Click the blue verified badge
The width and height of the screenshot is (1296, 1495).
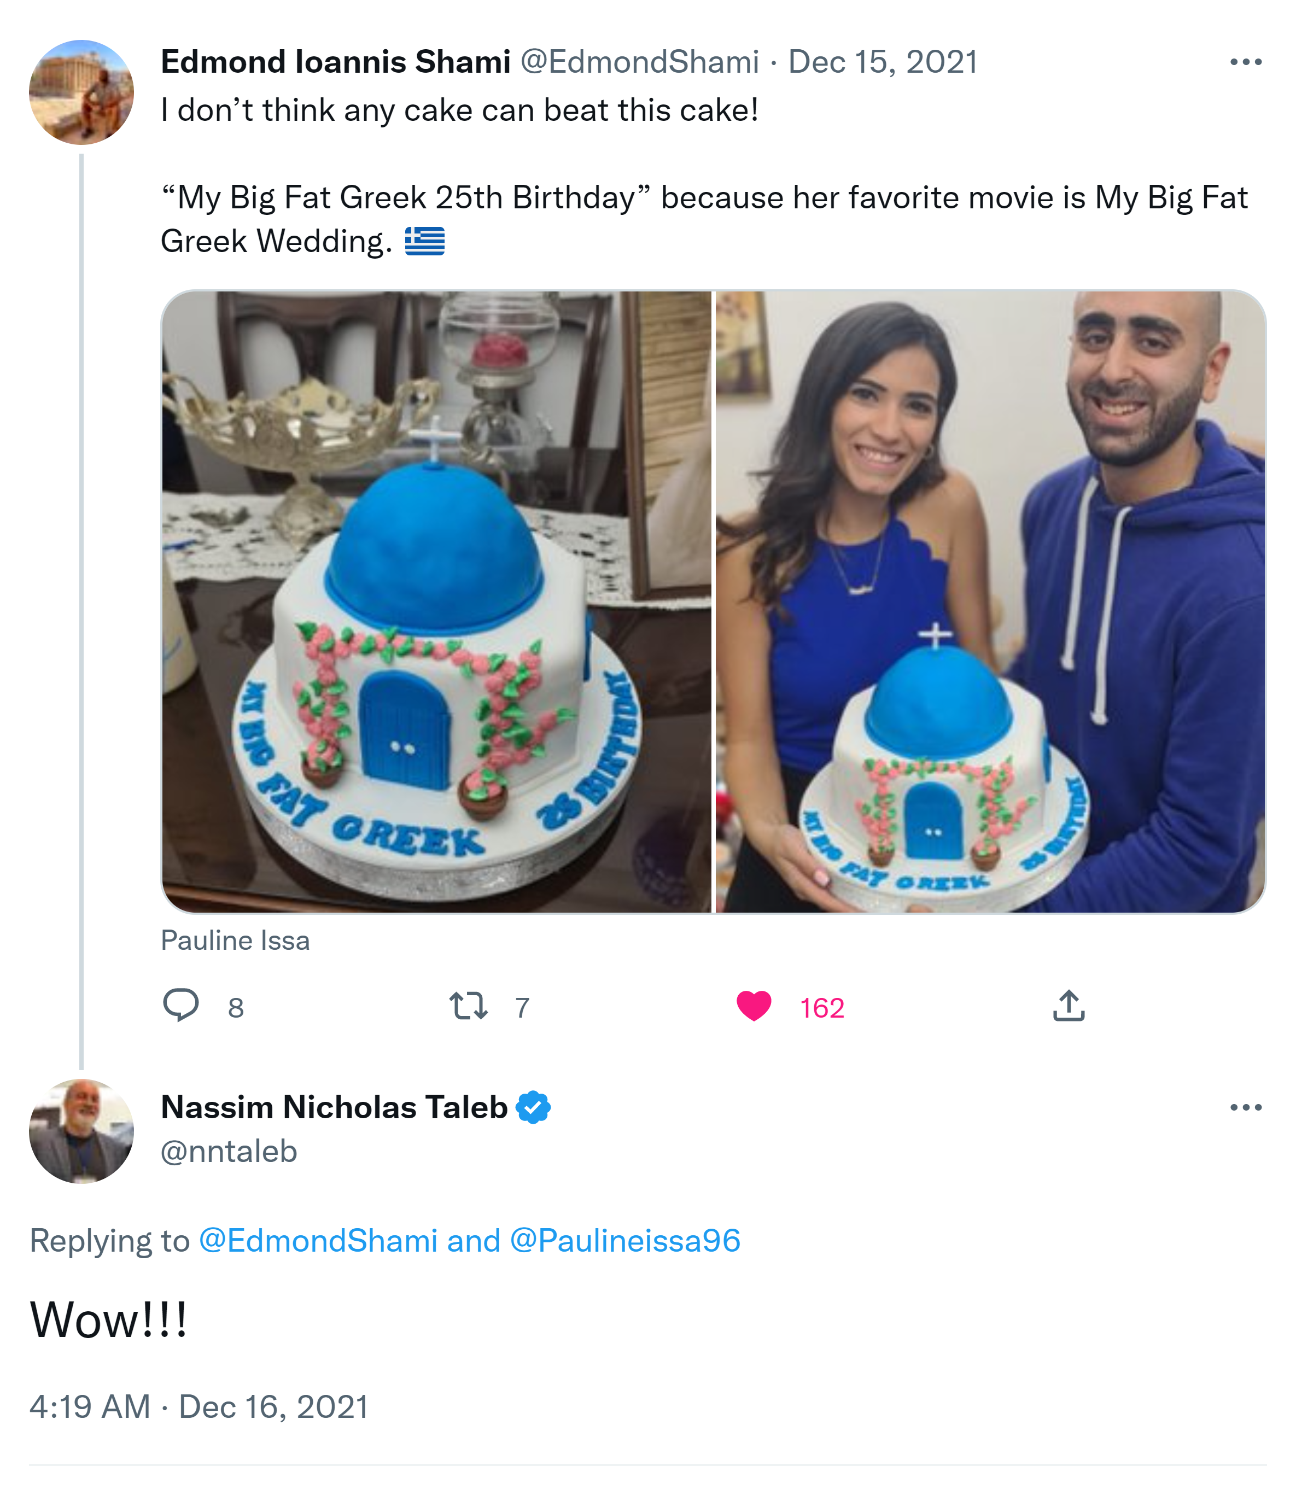534,1107
